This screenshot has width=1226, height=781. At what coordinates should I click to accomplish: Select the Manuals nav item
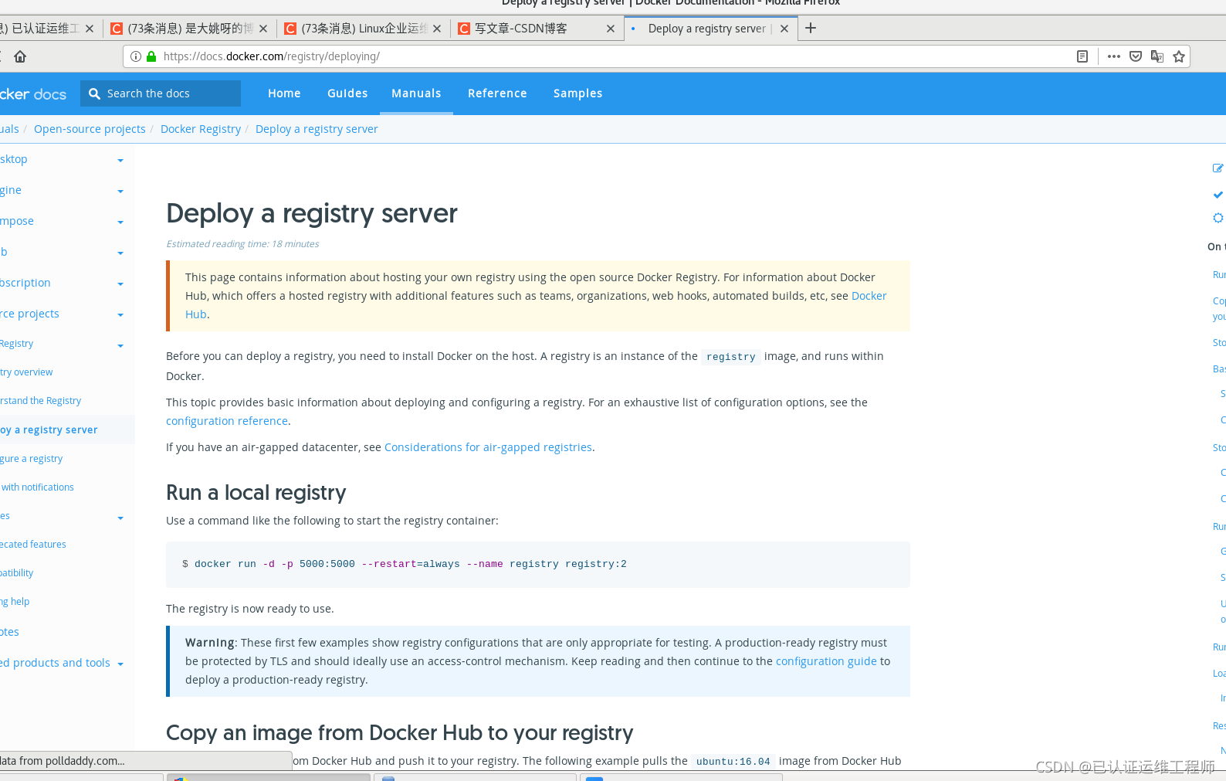point(416,93)
